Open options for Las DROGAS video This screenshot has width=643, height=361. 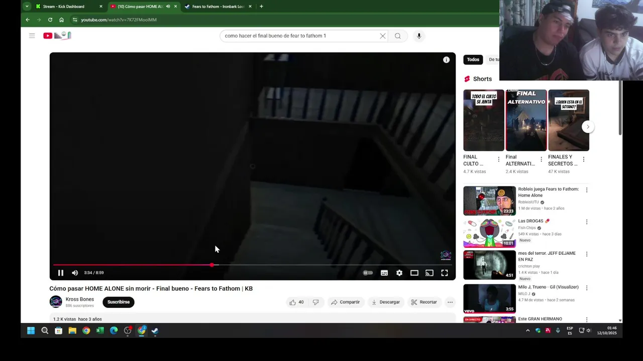tap(586, 222)
